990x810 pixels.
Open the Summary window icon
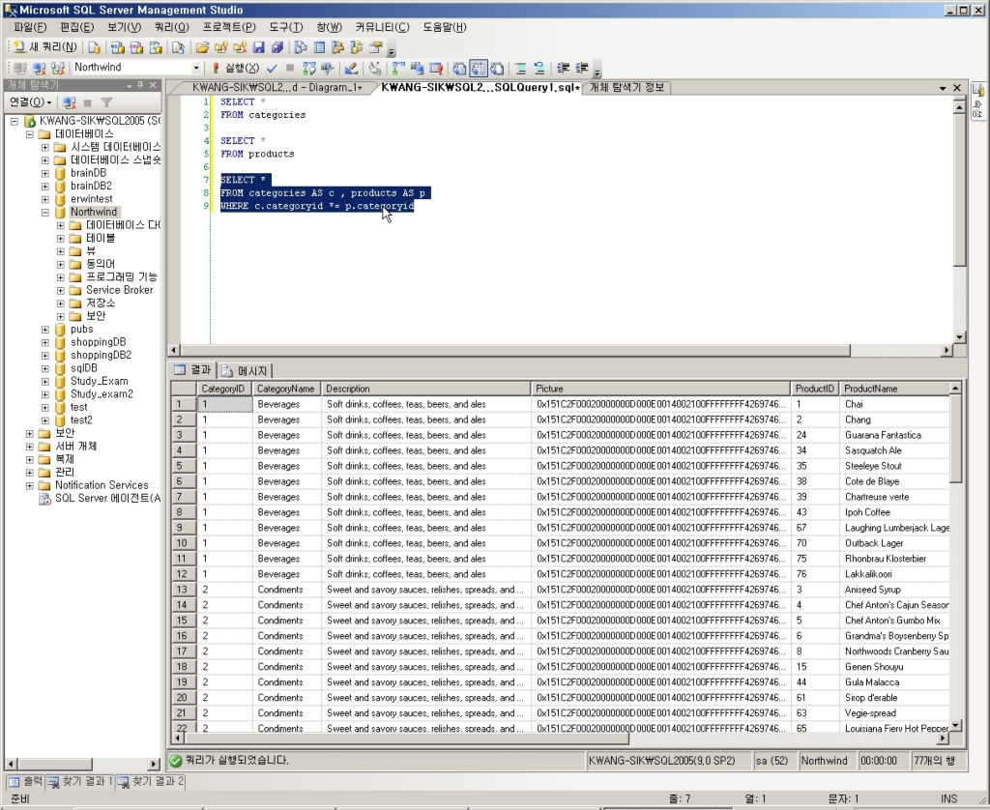319,47
